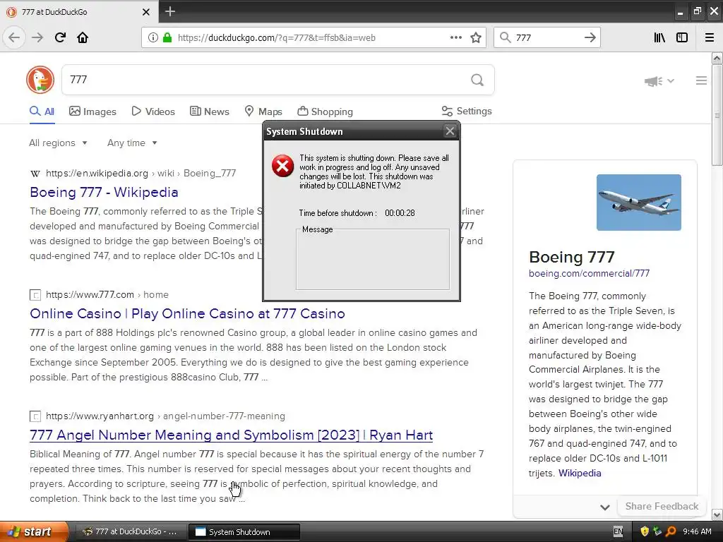The image size is (723, 542).
Task: Open DuckDuckGo side menu icon
Action: (x=701, y=80)
